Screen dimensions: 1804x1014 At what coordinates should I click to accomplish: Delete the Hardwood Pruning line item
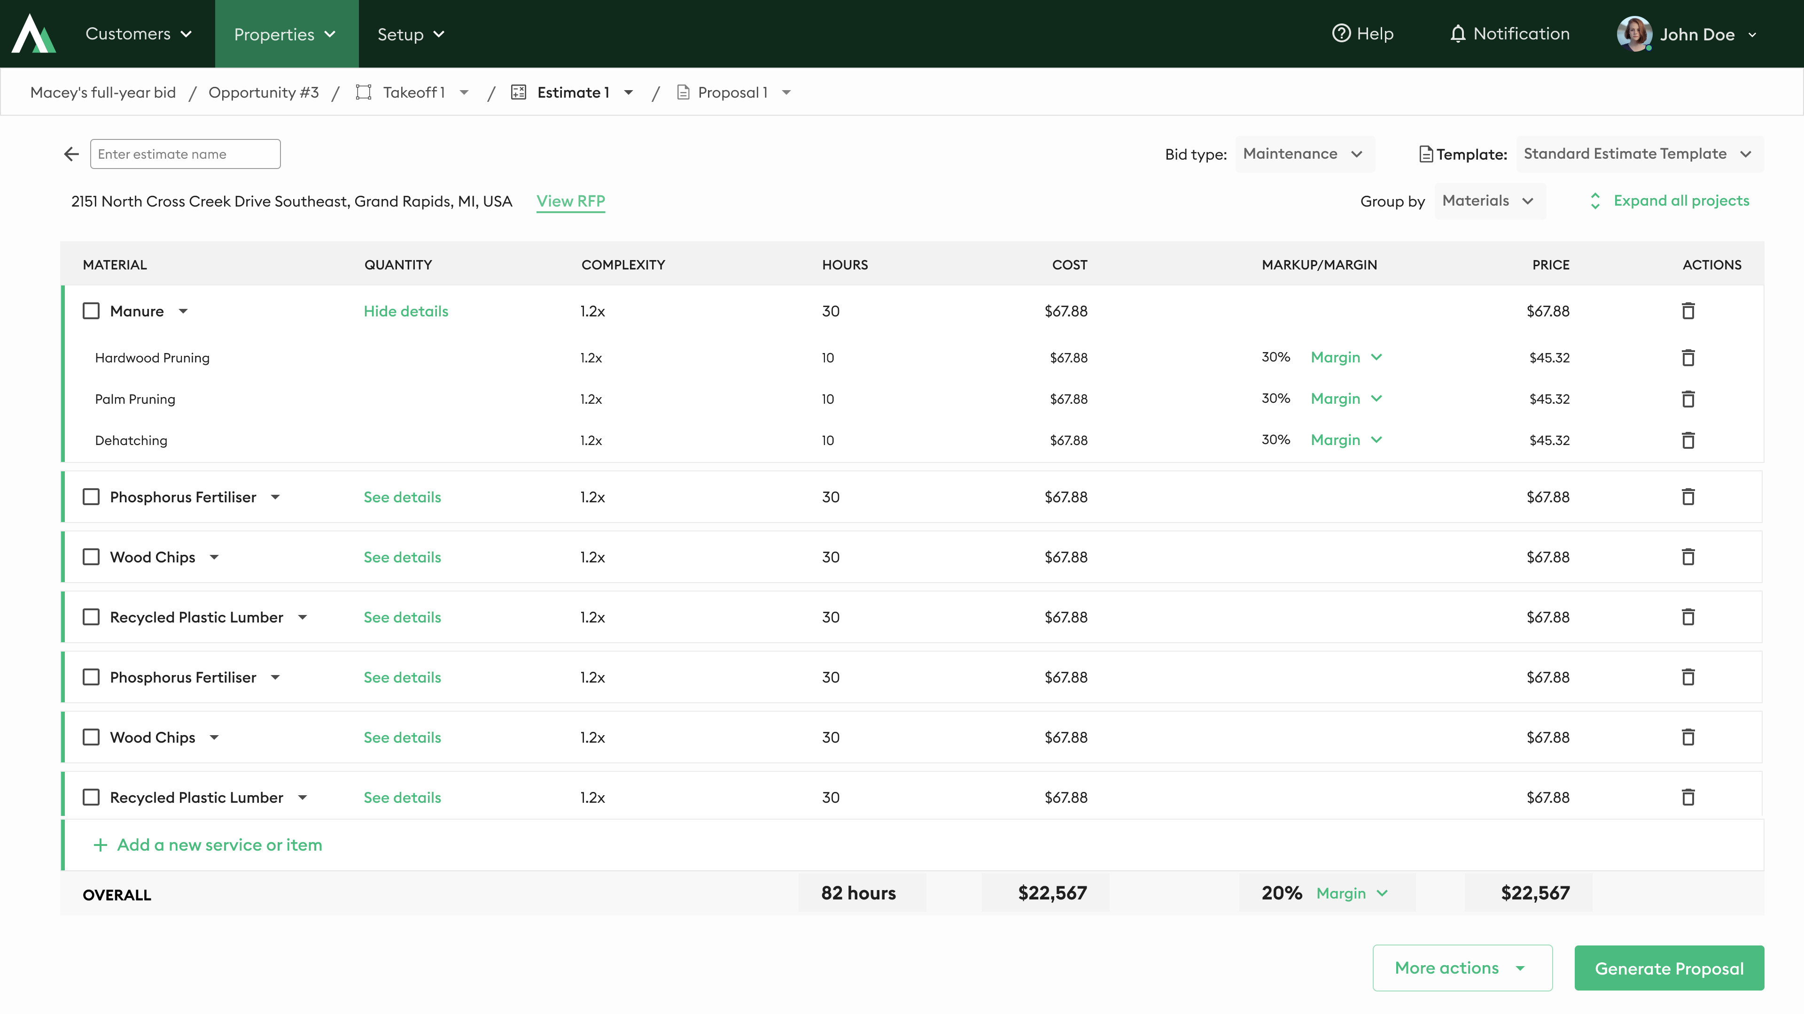coord(1688,358)
